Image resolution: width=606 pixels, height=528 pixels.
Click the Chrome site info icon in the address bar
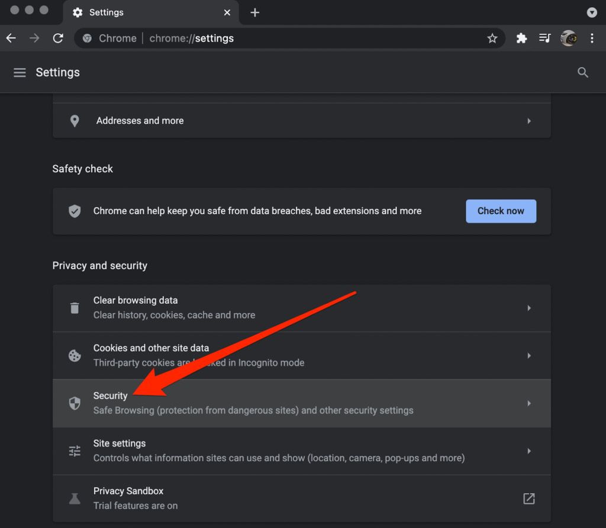[88, 38]
